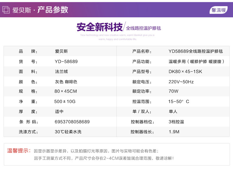Click the label 控温范围:

click(x=142, y=101)
